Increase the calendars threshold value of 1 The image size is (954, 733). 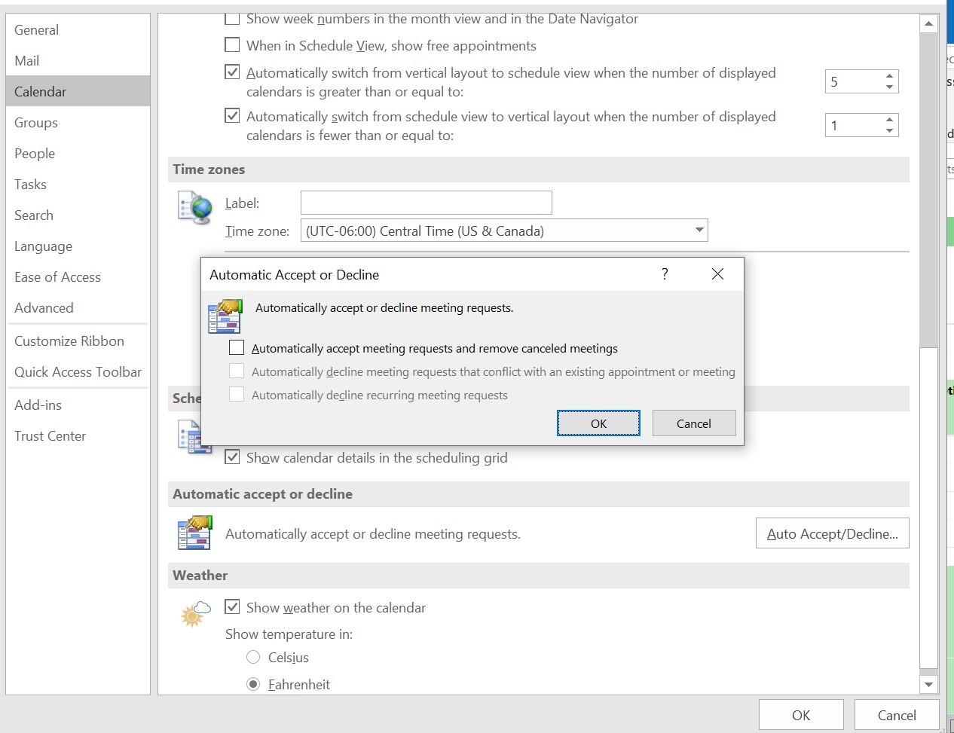[890, 120]
